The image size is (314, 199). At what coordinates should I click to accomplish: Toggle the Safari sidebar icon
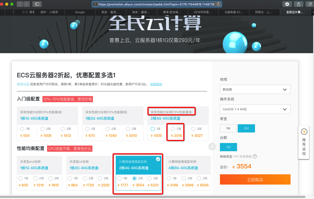tap(37, 4)
